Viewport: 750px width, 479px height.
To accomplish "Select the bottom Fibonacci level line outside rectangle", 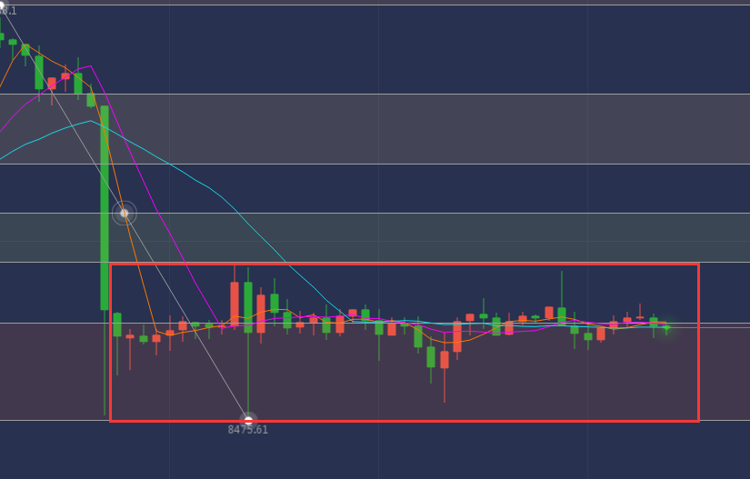I will tap(725, 421).
